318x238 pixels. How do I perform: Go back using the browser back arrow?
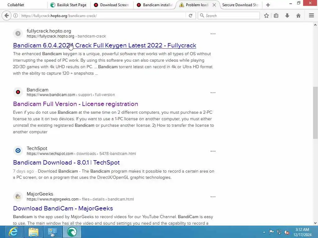7,15
